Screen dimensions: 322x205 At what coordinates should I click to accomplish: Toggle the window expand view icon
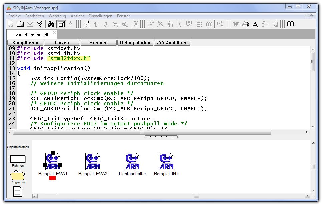point(61,24)
